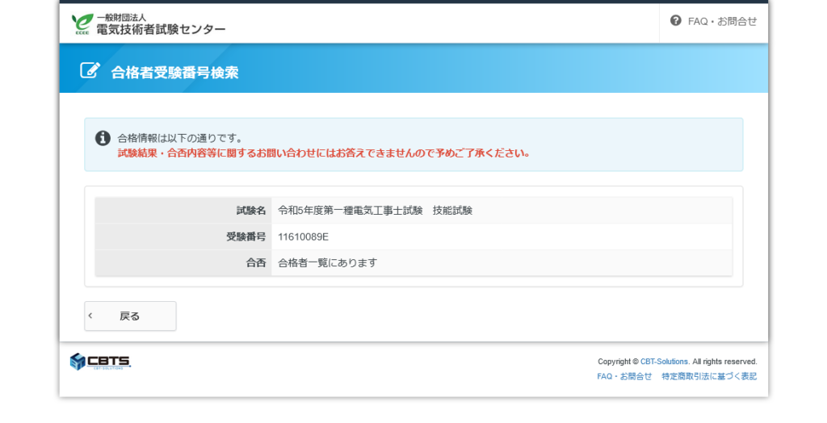Image resolution: width=827 pixels, height=423 pixels.
Task: Click the 試験名 row label
Action: (250, 211)
